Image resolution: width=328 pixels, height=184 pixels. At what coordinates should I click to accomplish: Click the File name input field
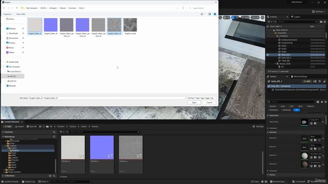pos(107,98)
